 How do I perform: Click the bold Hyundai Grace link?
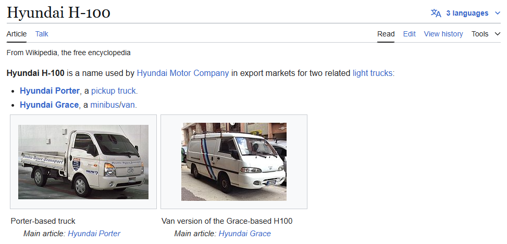coord(49,105)
